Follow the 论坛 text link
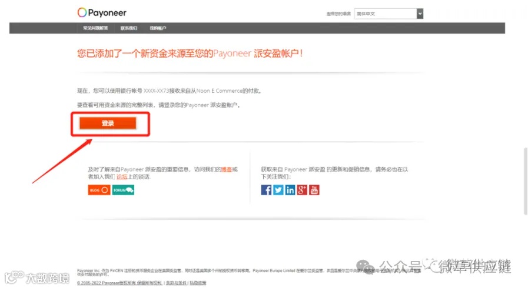Image resolution: width=528 pixels, height=288 pixels. click(122, 177)
